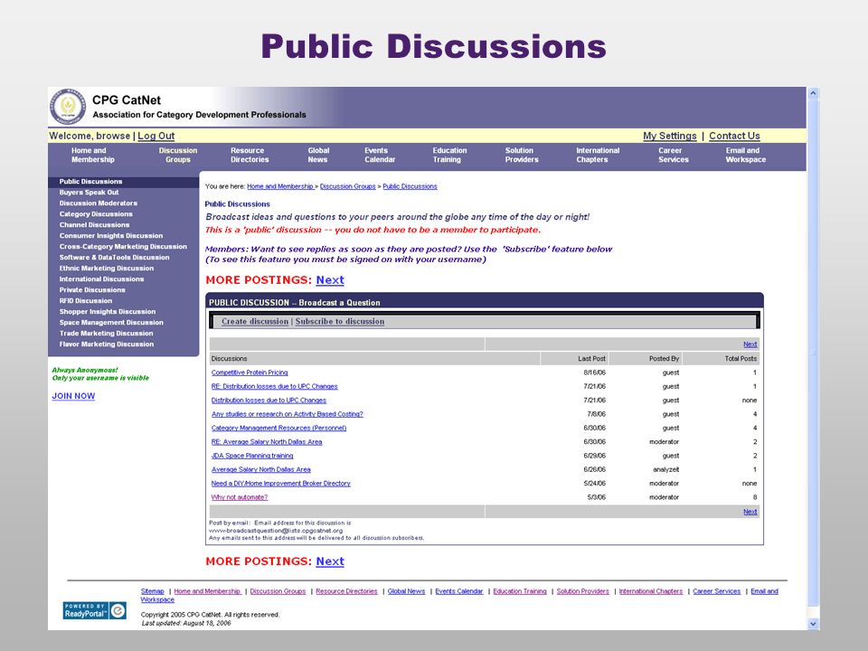Open the Resource Directories nav menu
Viewport: 868px width, 651px height.
click(250, 155)
